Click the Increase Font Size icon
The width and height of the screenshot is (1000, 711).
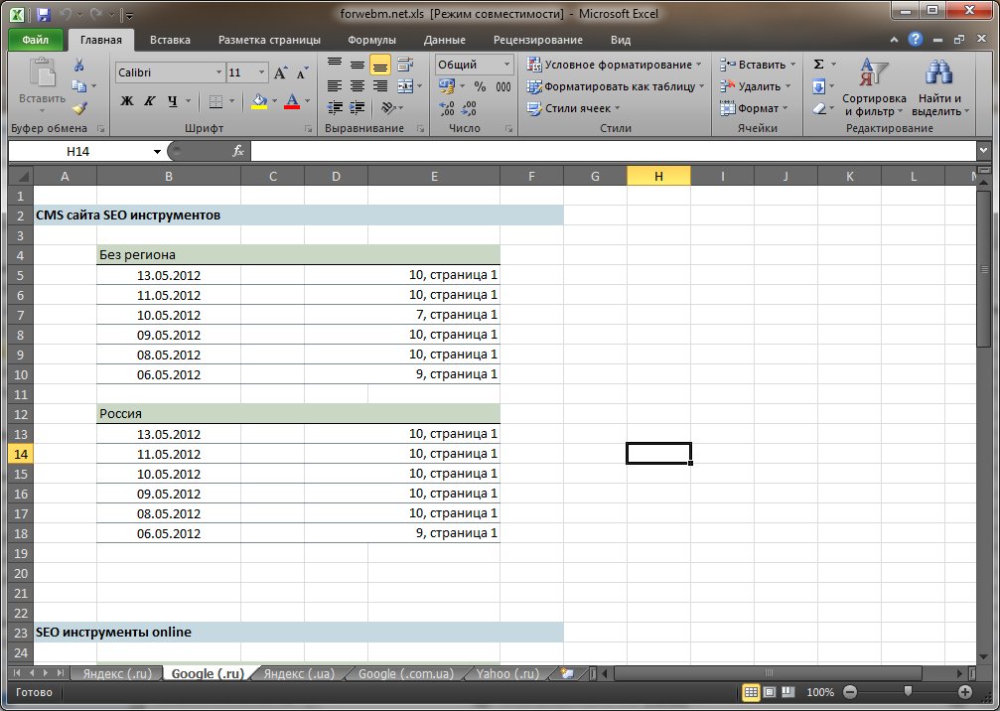coord(280,73)
